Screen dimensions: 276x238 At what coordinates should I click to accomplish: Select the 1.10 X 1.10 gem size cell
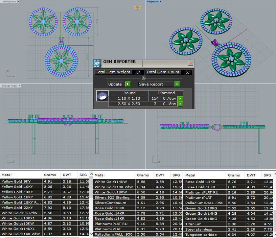pos(129,98)
